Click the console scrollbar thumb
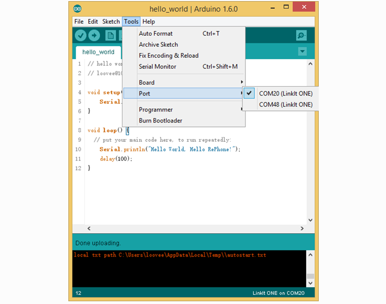The image size is (386, 304). (x=310, y=276)
